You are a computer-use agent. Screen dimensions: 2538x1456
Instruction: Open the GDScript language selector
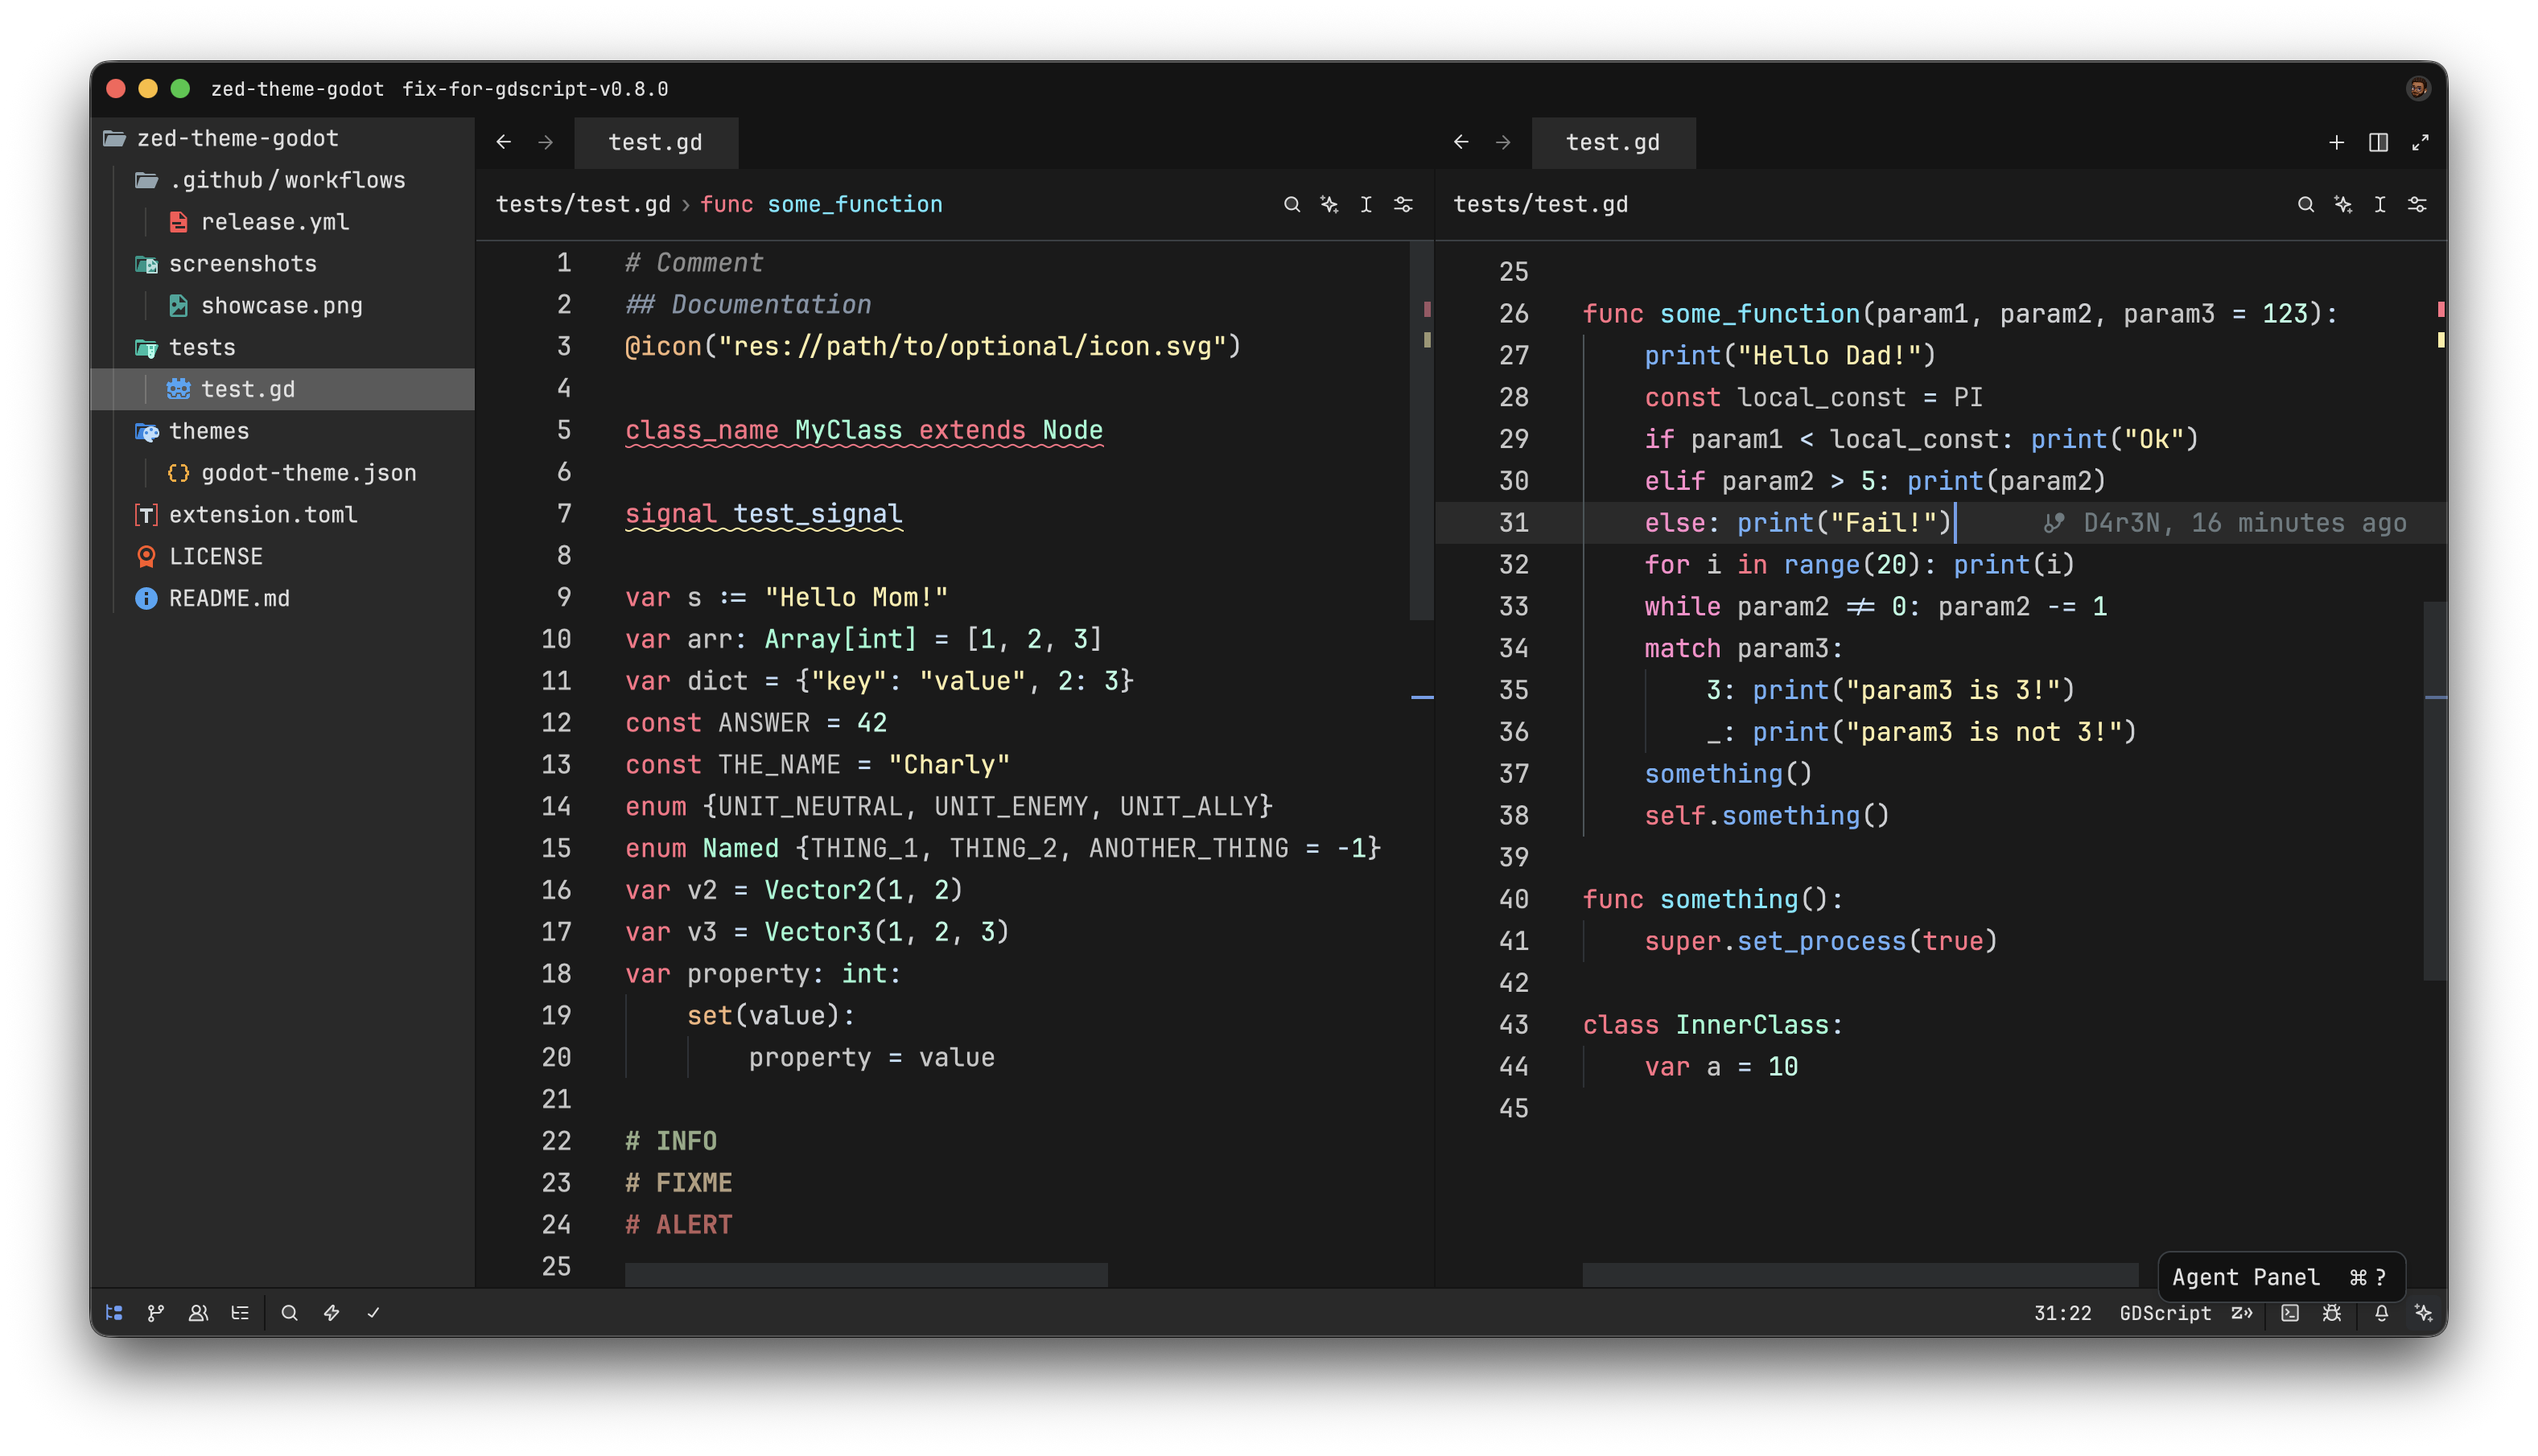coord(2165,1313)
